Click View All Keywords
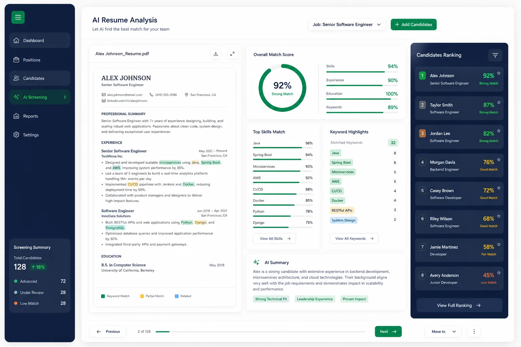521x347 pixels. tap(354, 239)
